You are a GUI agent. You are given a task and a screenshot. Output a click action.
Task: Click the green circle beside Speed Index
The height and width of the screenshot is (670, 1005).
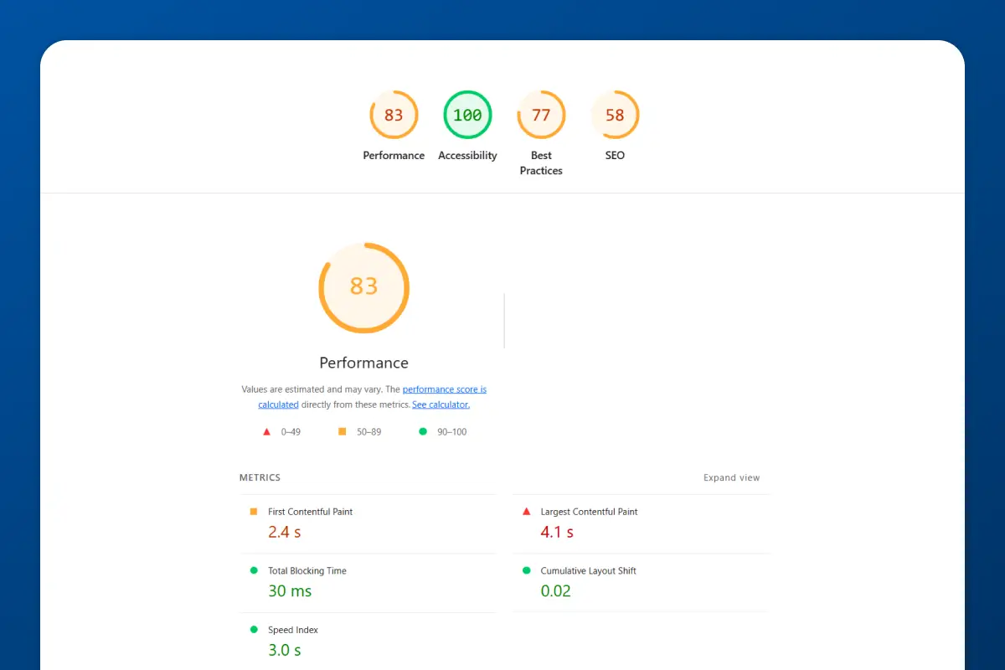coord(253,629)
